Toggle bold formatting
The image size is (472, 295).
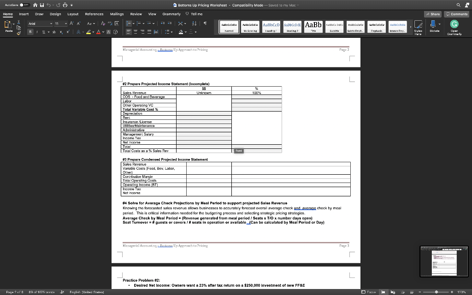[30, 32]
